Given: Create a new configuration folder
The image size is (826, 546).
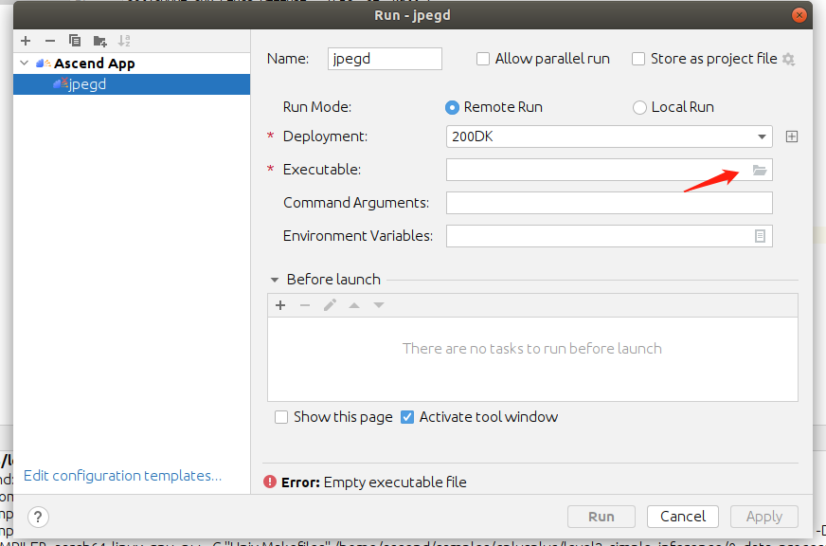Looking at the screenshot, I should click(99, 41).
